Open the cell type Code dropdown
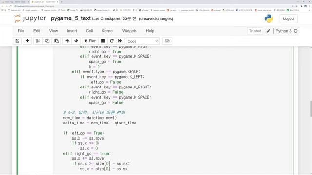 coord(143,41)
